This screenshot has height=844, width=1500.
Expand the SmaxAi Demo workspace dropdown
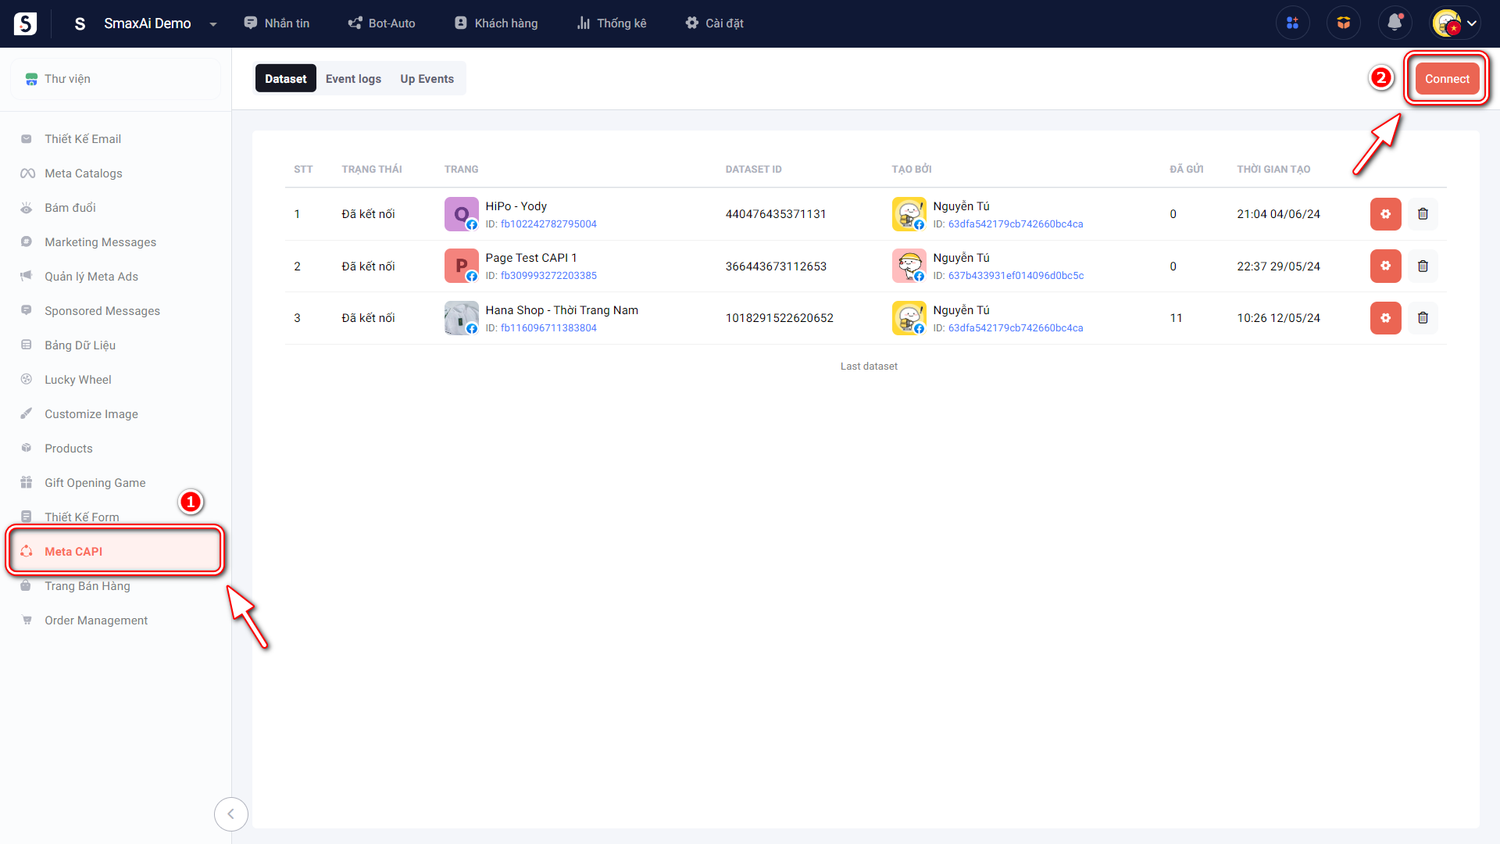coord(213,24)
